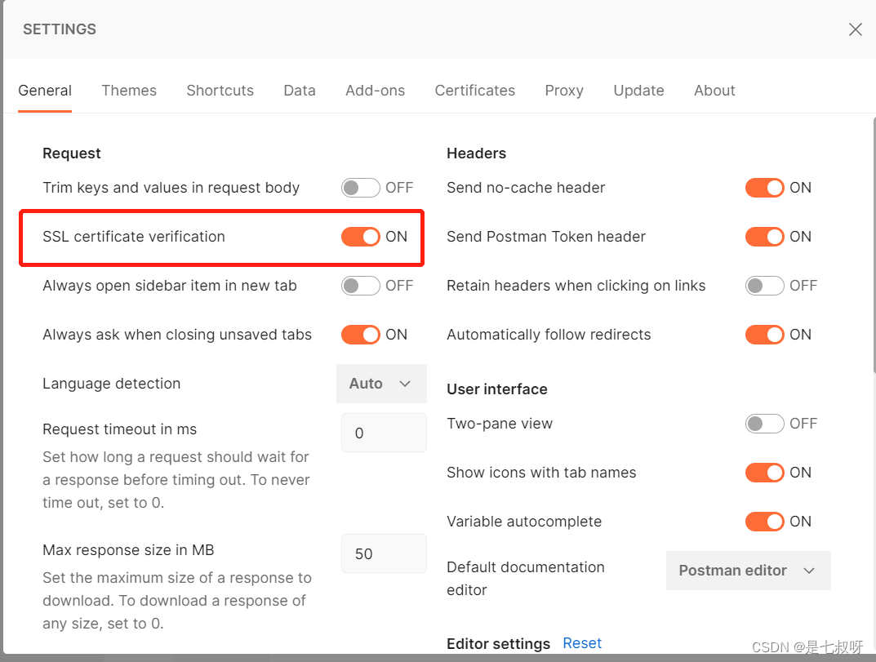
Task: Go to the Proxy settings tab
Action: pyautogui.click(x=564, y=91)
